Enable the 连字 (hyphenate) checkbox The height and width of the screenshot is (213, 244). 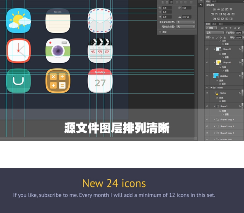pos(160,31)
